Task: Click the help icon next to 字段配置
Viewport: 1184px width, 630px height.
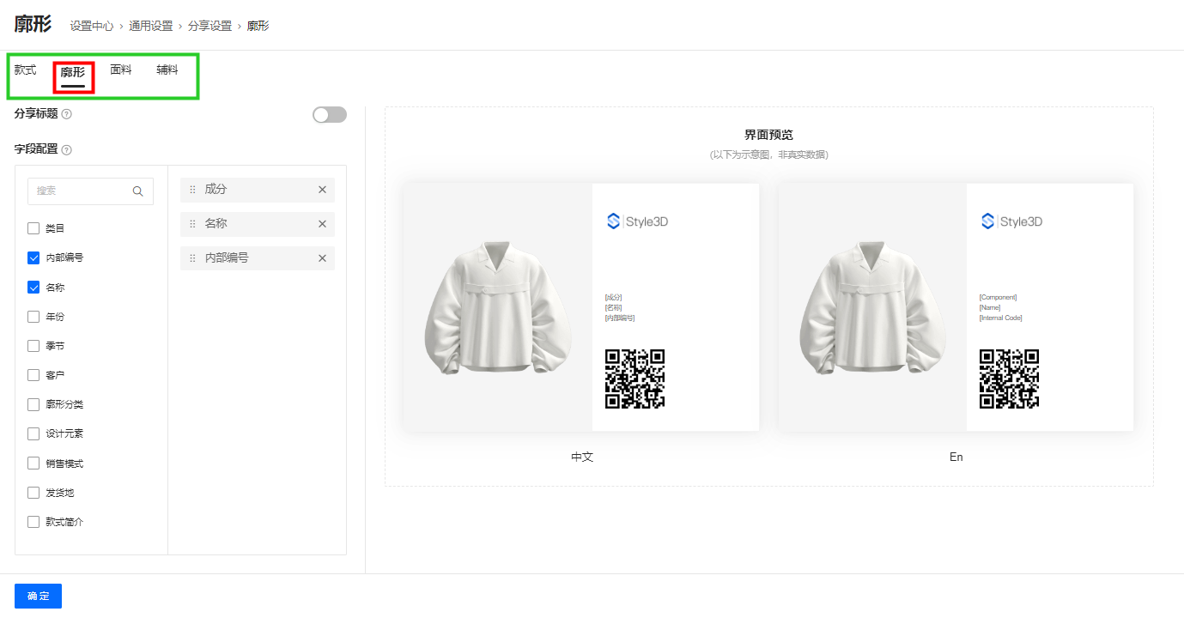Action: point(67,149)
